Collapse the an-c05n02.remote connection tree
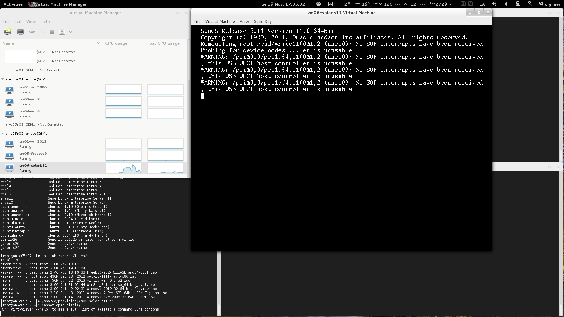 [x=3, y=134]
